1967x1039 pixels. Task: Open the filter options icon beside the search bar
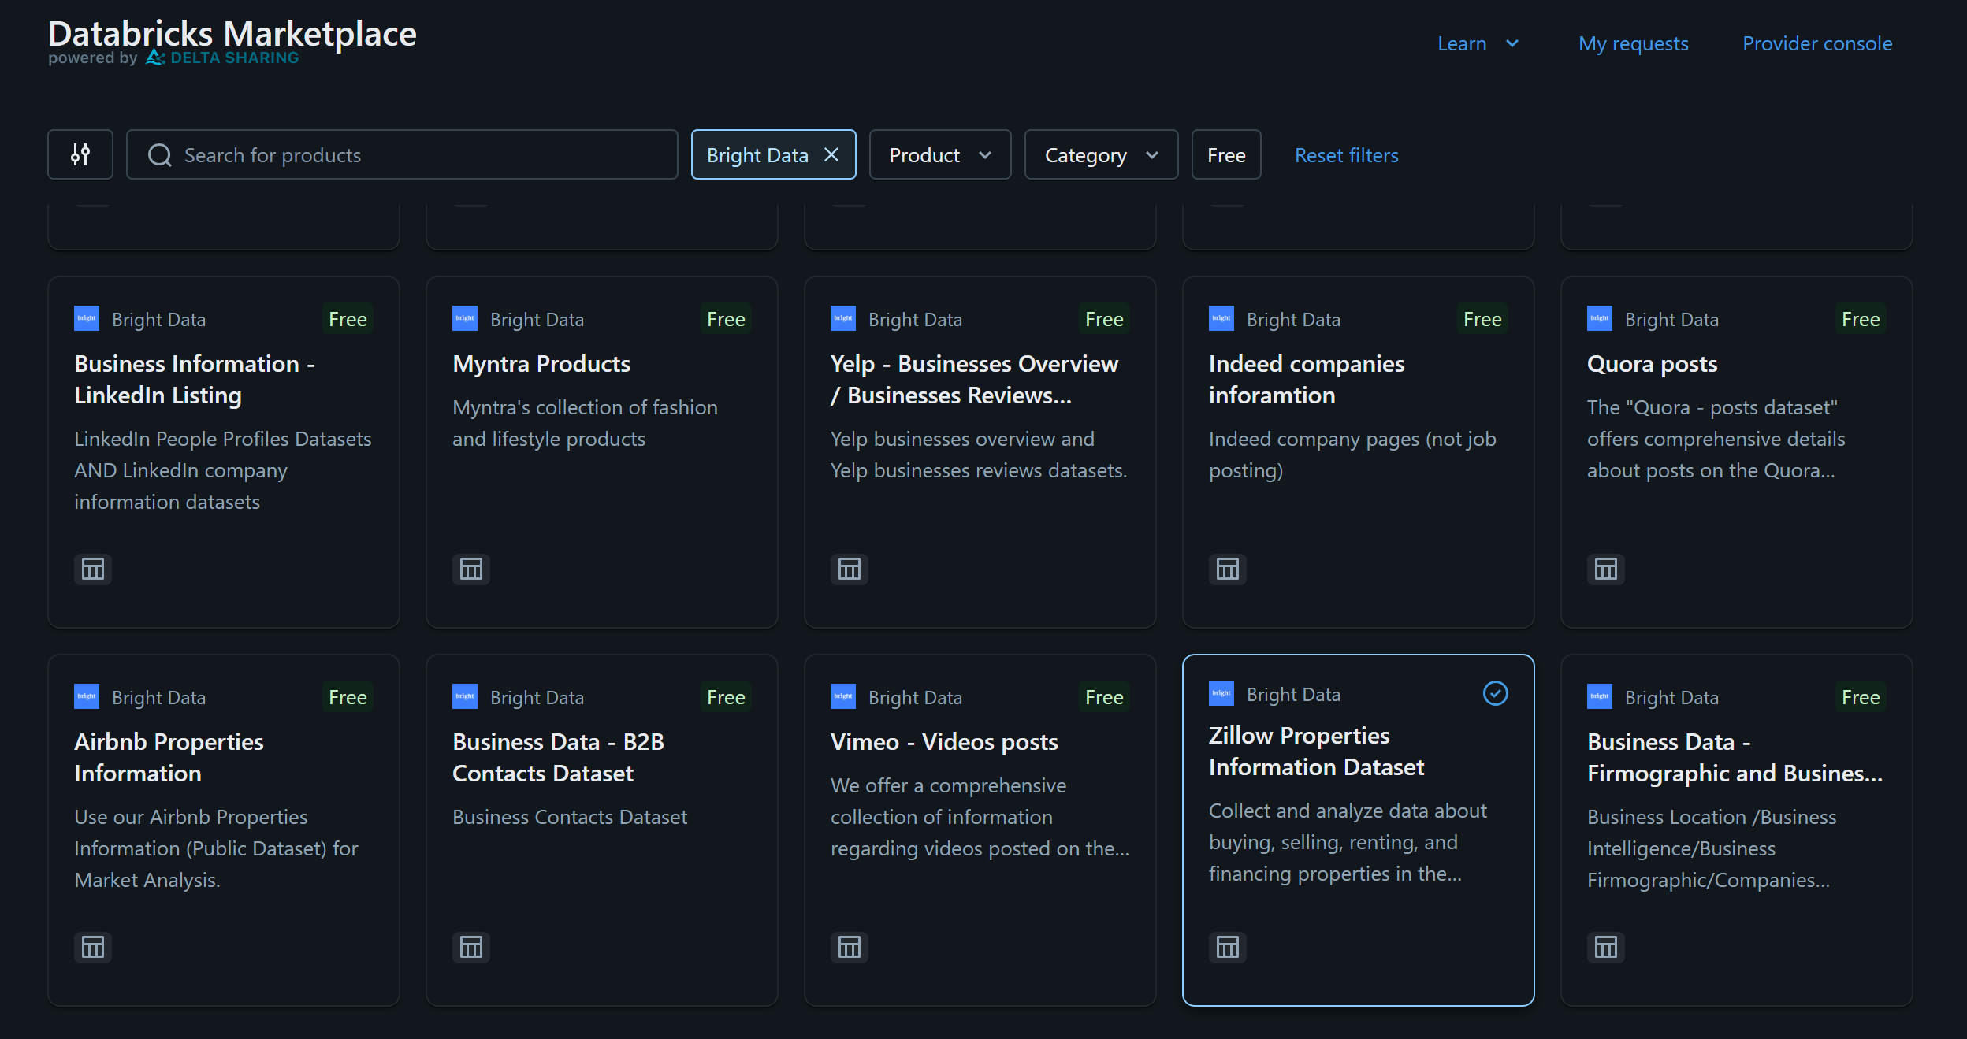click(80, 154)
